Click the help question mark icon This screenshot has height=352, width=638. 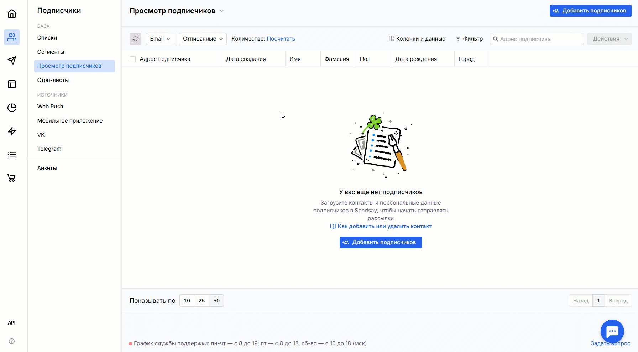click(x=12, y=341)
